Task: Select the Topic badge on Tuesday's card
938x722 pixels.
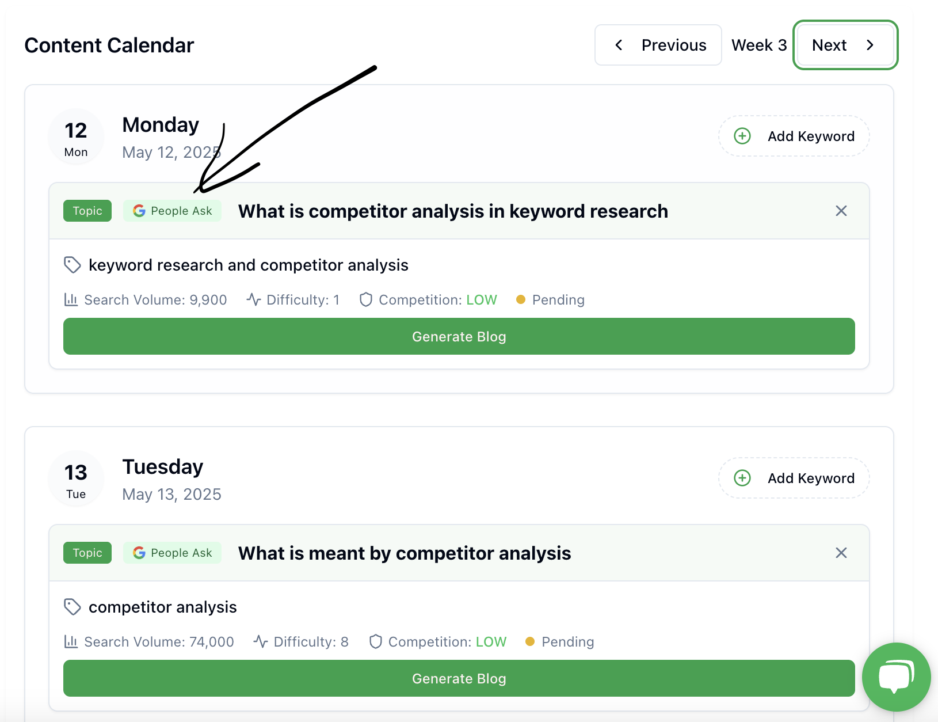Action: click(87, 553)
